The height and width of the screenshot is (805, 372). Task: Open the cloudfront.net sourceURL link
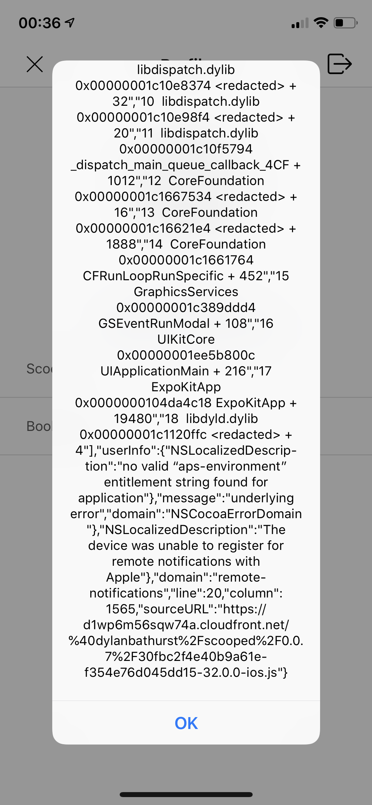[186, 625]
